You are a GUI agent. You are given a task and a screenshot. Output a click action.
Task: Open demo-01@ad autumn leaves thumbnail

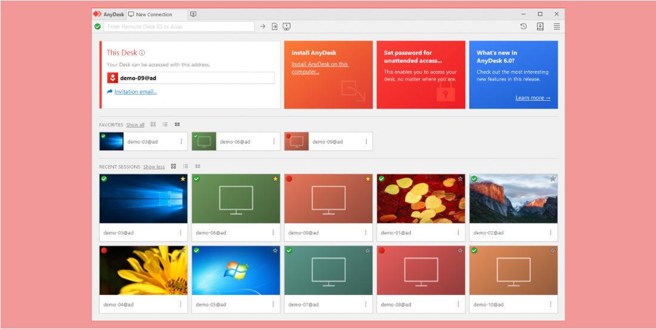coord(421,198)
